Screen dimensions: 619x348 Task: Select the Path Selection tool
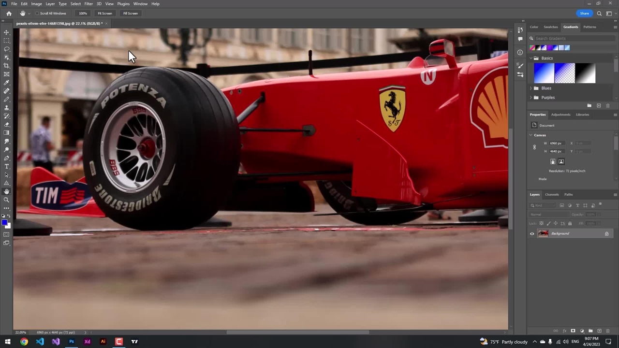tap(6, 174)
